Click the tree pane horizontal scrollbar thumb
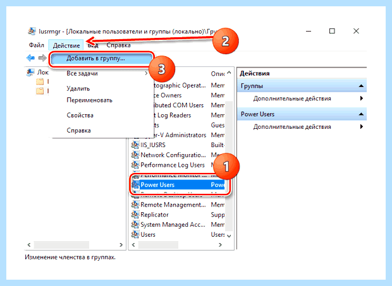The height and width of the screenshot is (286, 392). tap(61, 245)
